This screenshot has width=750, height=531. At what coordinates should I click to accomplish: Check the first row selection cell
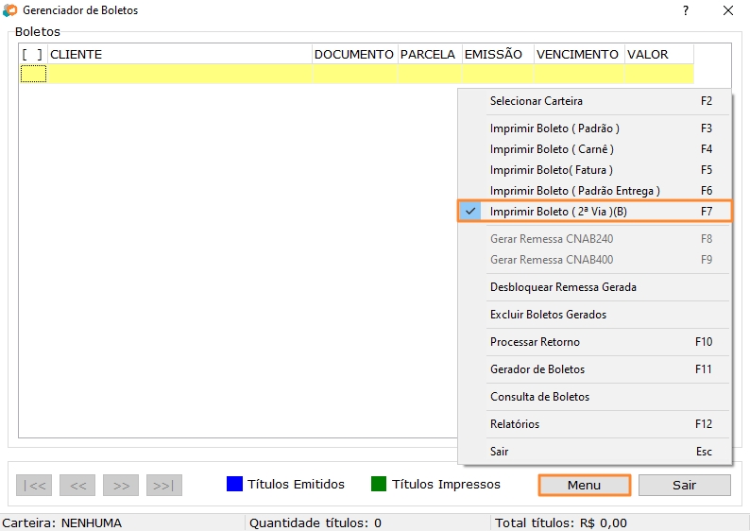33,74
